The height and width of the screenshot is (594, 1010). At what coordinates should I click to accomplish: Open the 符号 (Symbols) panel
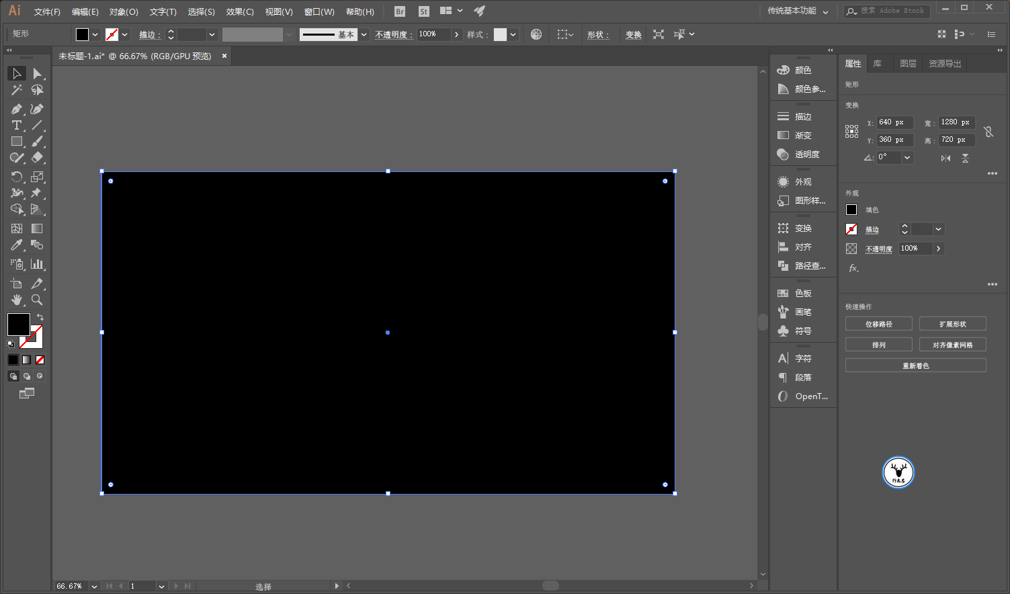coord(803,331)
